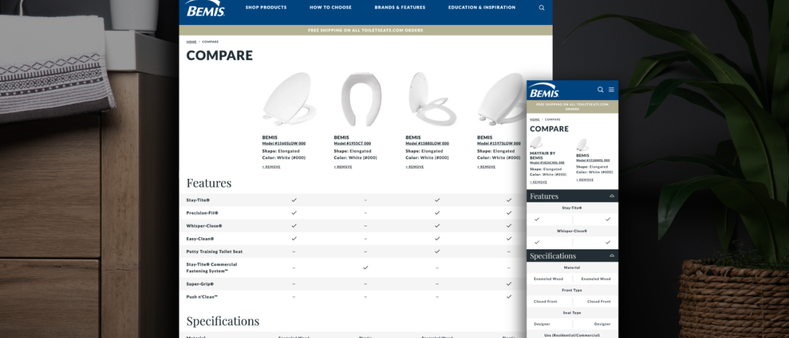789x338 pixels.
Task: Click Stay-Tite® Commercial Fastening System™ label
Action: coord(212,268)
